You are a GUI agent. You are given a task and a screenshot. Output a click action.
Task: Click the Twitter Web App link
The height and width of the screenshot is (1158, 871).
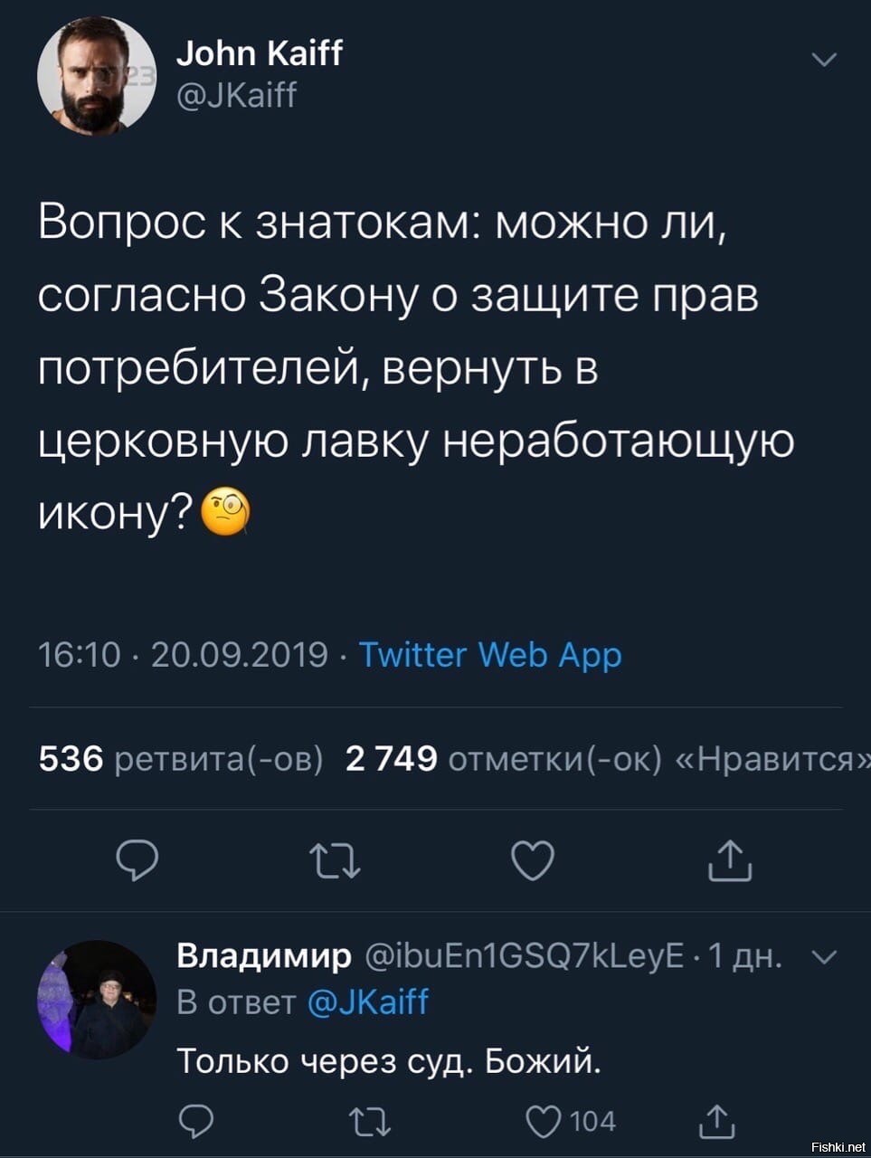coord(490,653)
